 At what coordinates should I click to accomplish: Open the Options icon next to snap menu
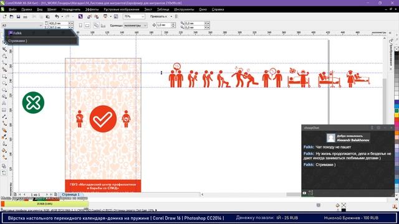tap(176, 17)
